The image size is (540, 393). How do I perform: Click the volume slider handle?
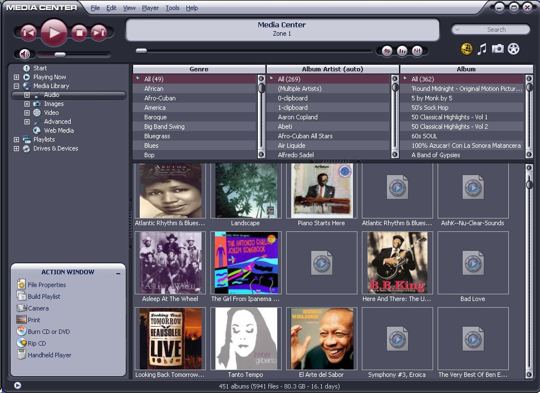pyautogui.click(x=60, y=55)
